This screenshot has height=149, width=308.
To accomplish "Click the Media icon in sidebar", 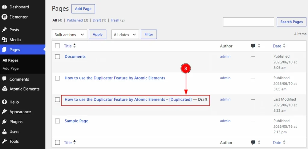I will point(4,40).
